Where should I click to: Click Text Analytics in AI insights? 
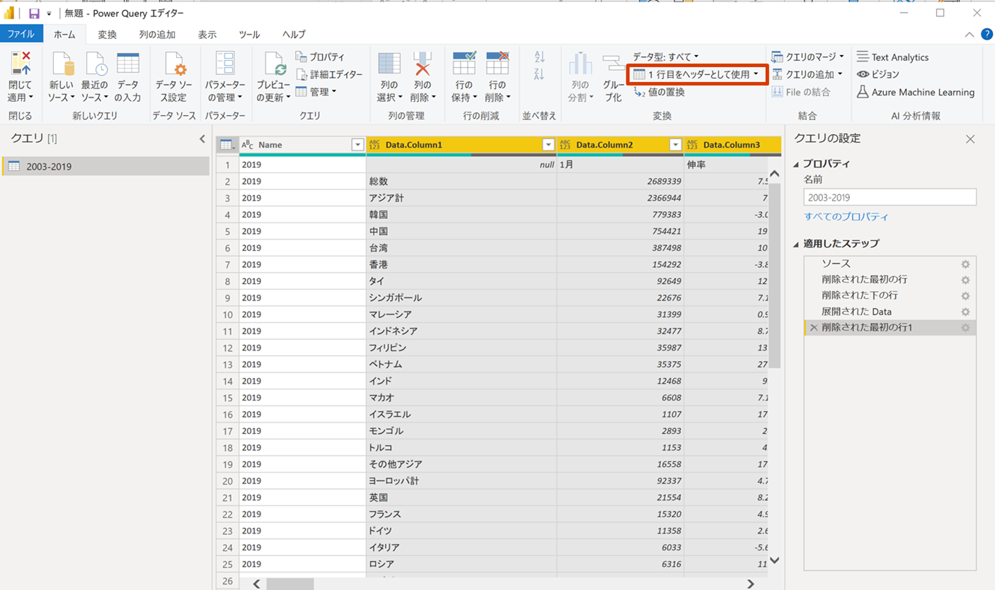[x=892, y=57]
